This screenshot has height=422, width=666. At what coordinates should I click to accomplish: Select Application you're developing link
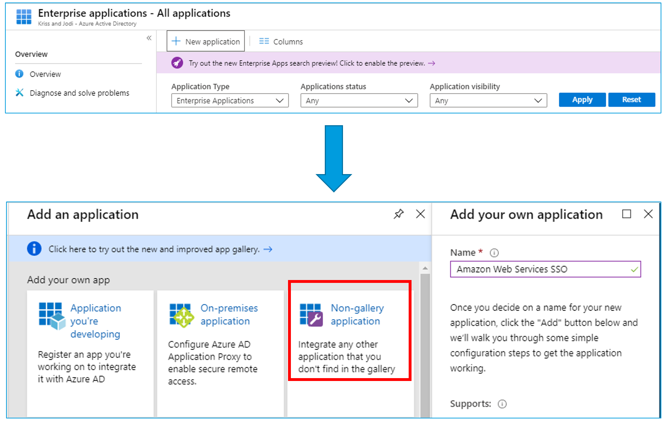click(x=96, y=321)
